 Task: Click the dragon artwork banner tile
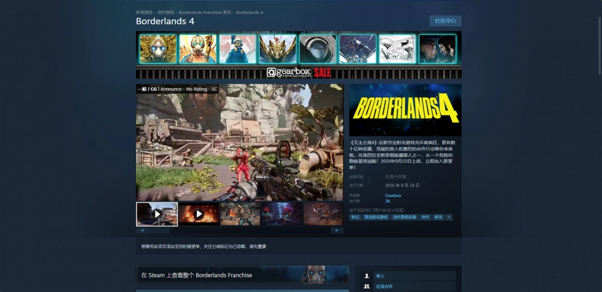pos(278,49)
